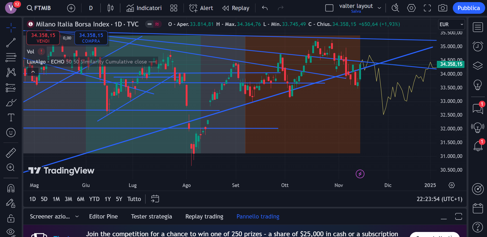
Task: Save the layout via Salva
Action: pos(356,11)
